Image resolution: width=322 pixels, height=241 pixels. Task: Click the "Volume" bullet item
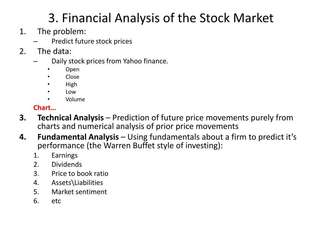75,99
